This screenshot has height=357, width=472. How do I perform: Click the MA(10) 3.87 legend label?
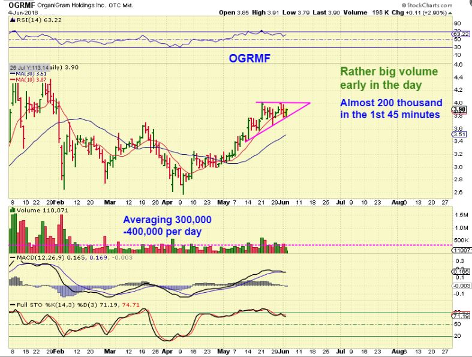click(x=29, y=80)
